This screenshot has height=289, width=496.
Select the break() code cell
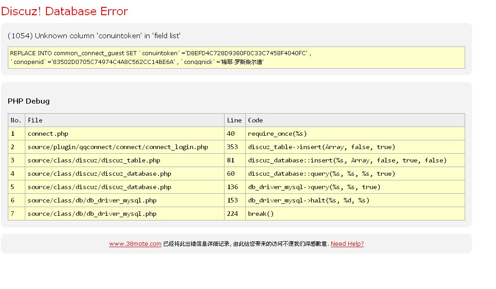260,214
